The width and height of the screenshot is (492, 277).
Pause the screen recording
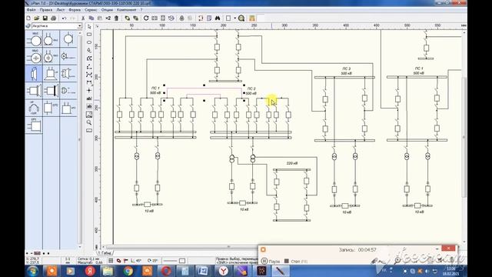tap(271, 261)
